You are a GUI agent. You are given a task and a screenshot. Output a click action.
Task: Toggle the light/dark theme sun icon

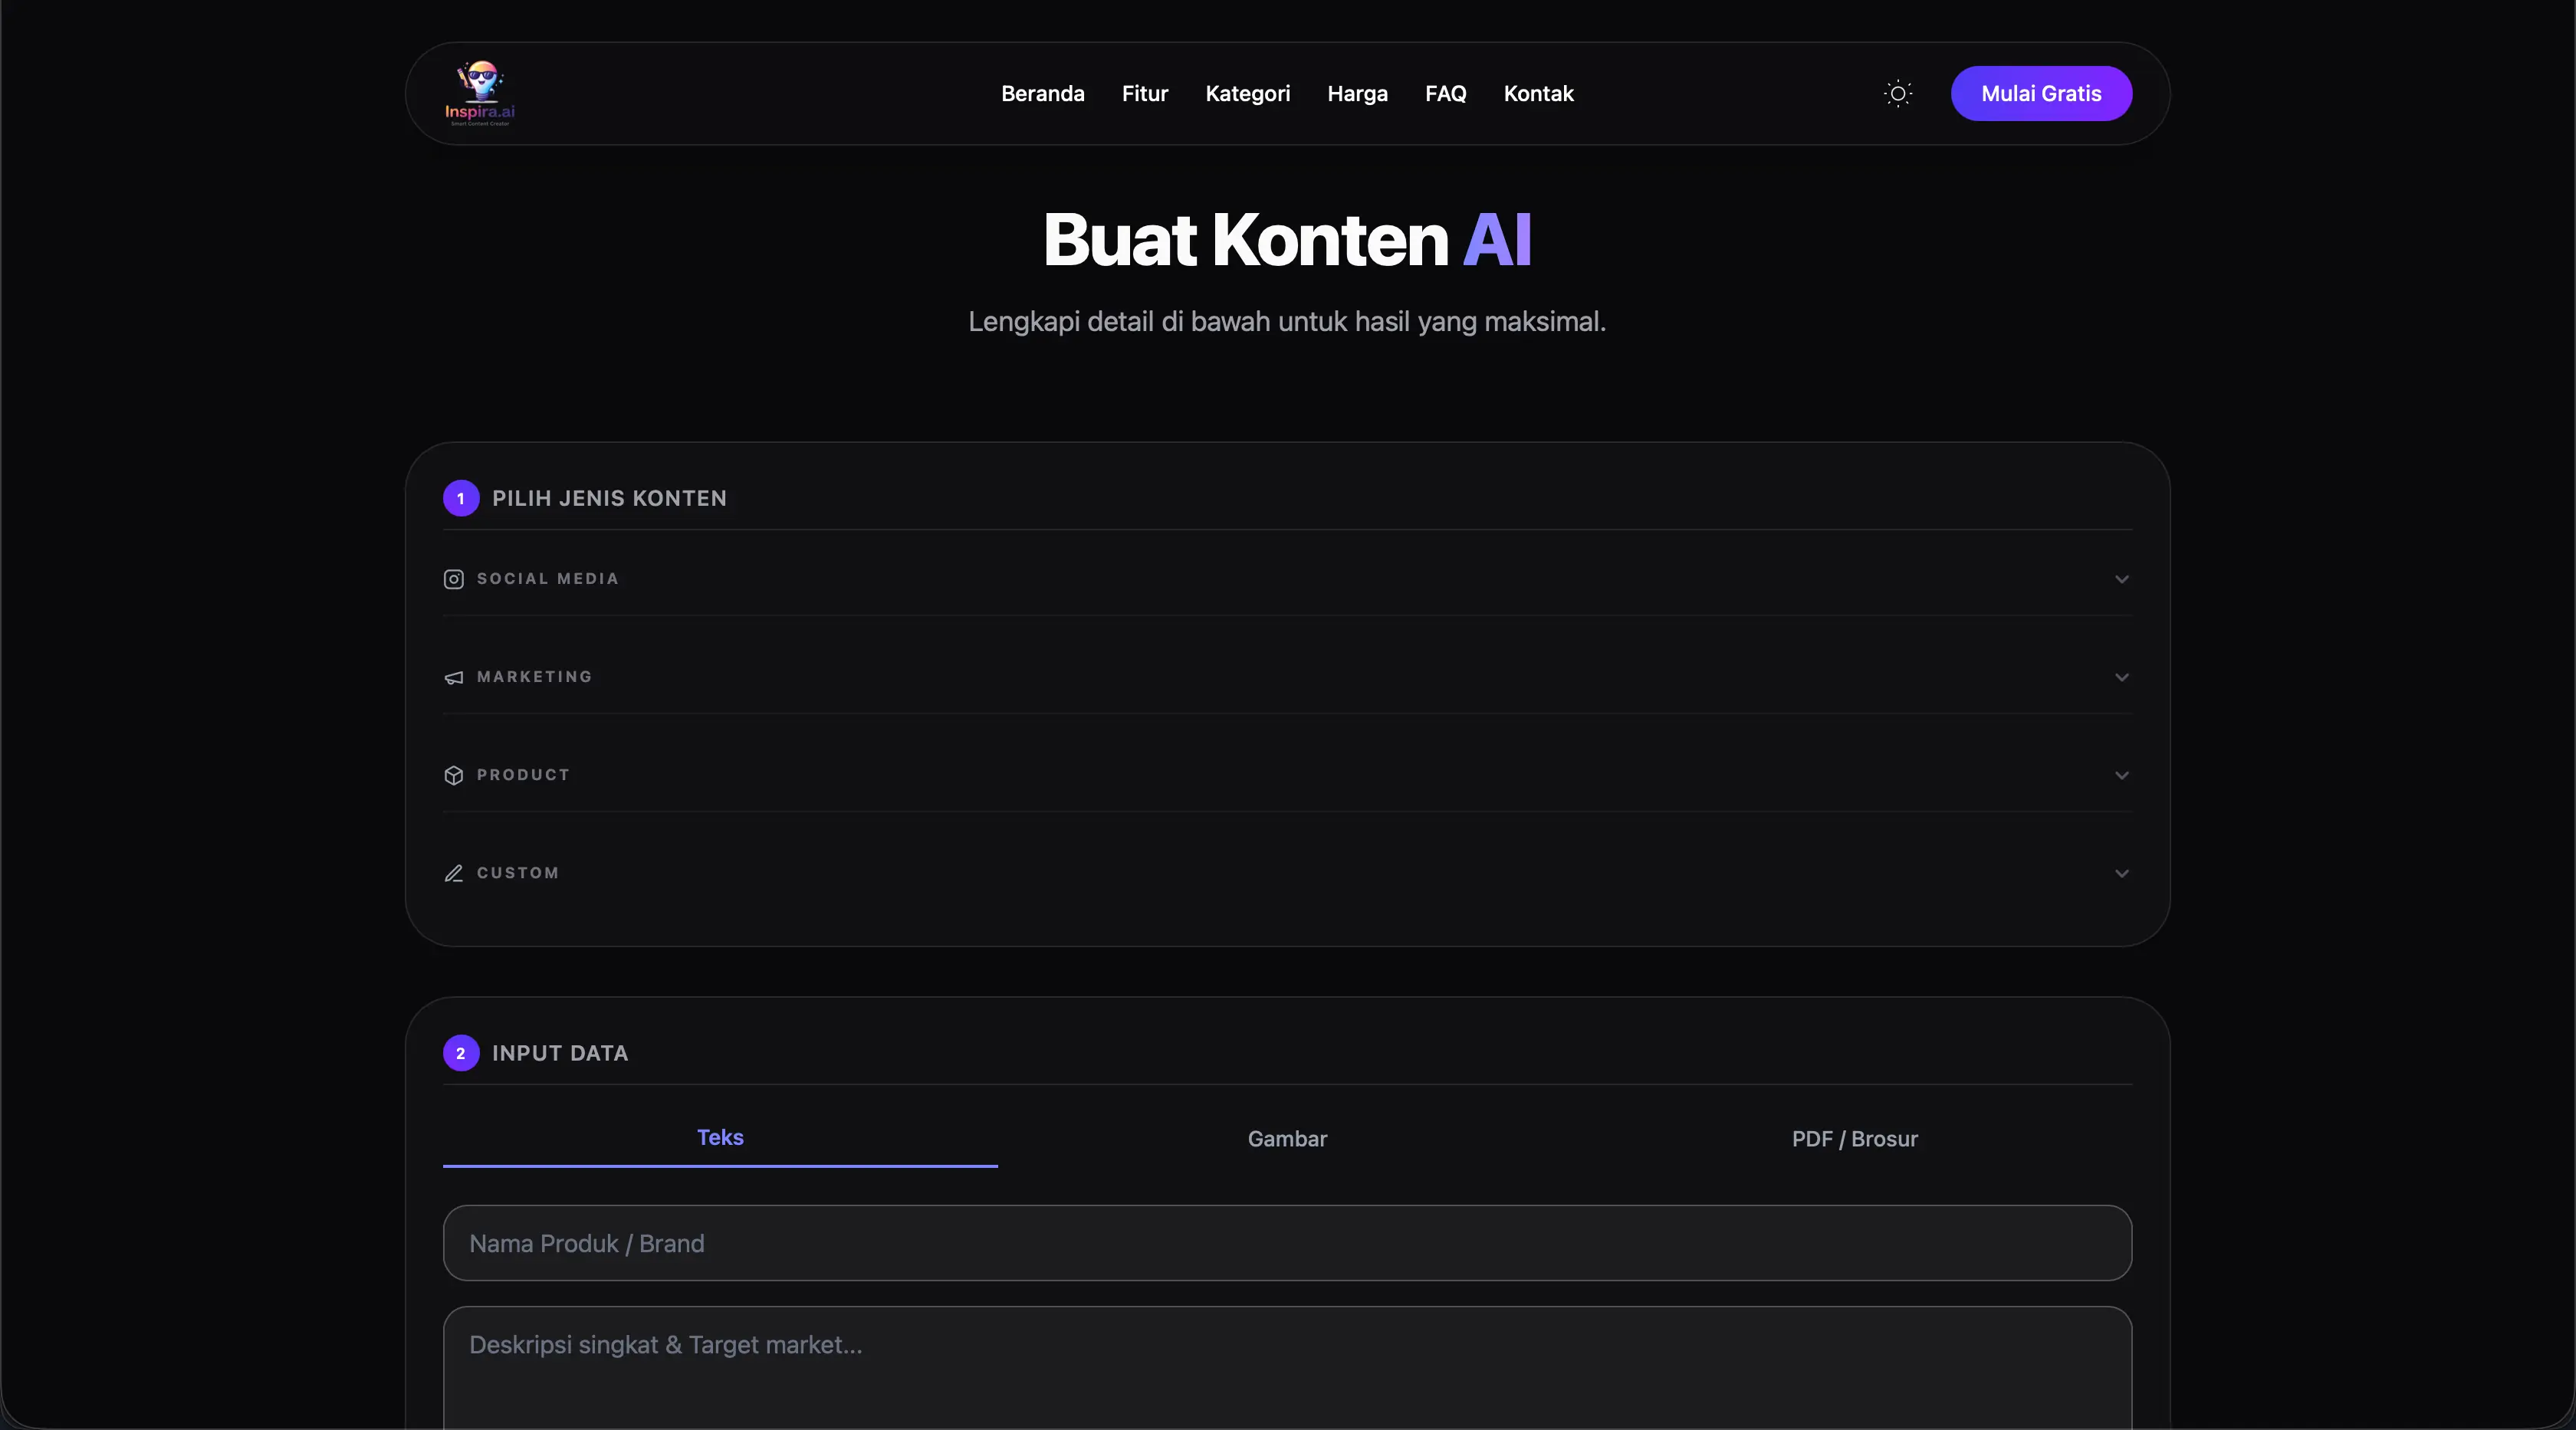tap(1897, 94)
